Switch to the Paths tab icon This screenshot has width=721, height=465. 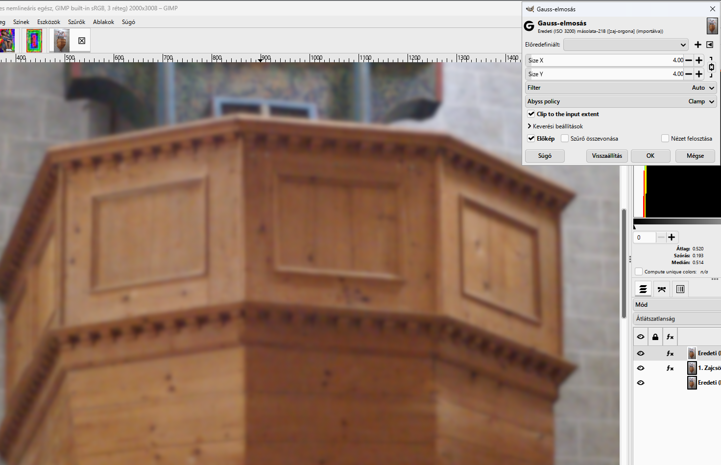tap(662, 289)
